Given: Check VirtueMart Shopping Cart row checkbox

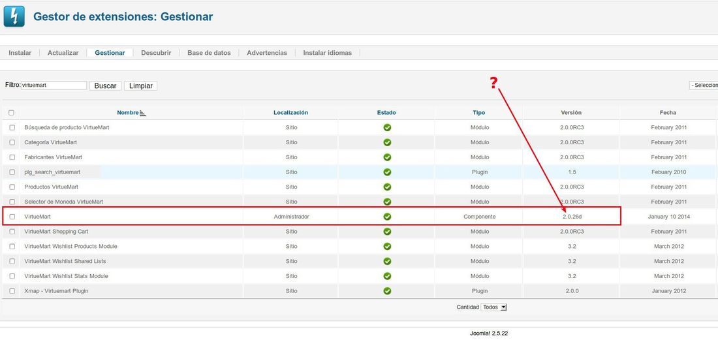Looking at the screenshot, I should click(12, 232).
